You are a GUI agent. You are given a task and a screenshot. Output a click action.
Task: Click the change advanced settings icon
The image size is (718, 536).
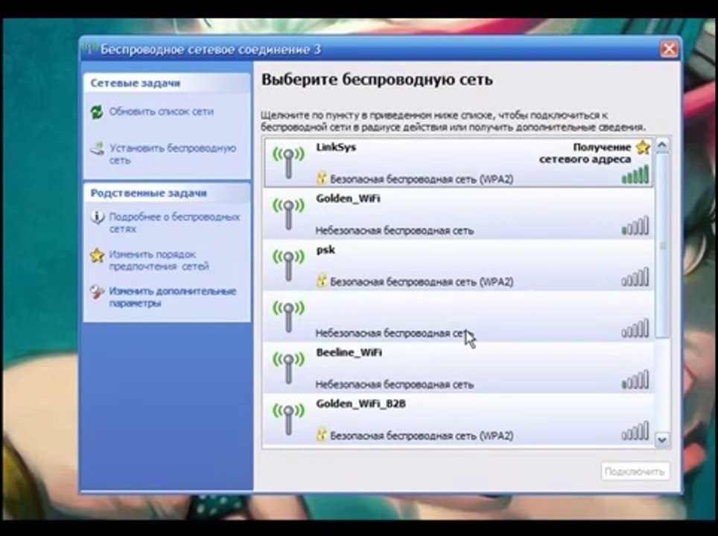click(97, 292)
